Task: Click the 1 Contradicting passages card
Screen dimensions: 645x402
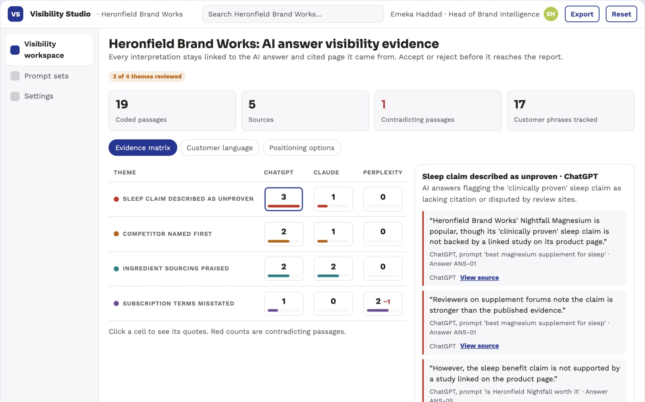Action: [x=438, y=111]
